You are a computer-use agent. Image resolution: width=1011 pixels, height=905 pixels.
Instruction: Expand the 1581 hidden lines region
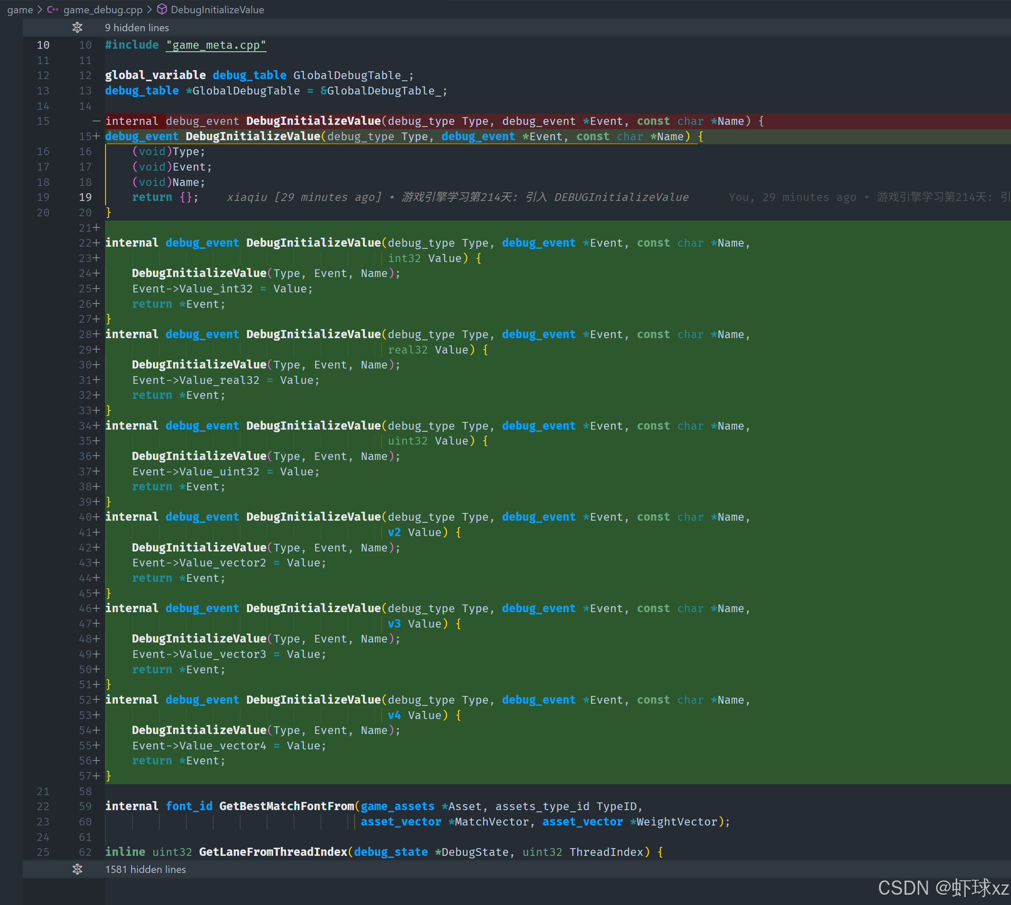145,869
